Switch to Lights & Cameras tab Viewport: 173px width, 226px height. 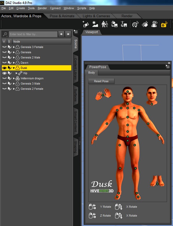click(96, 16)
